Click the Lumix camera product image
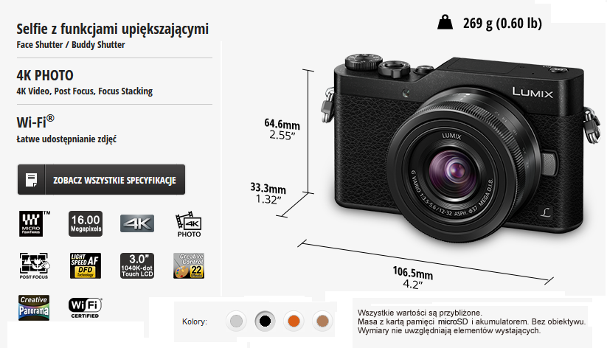Viewport: 607px width, 348px height. [x=461, y=149]
